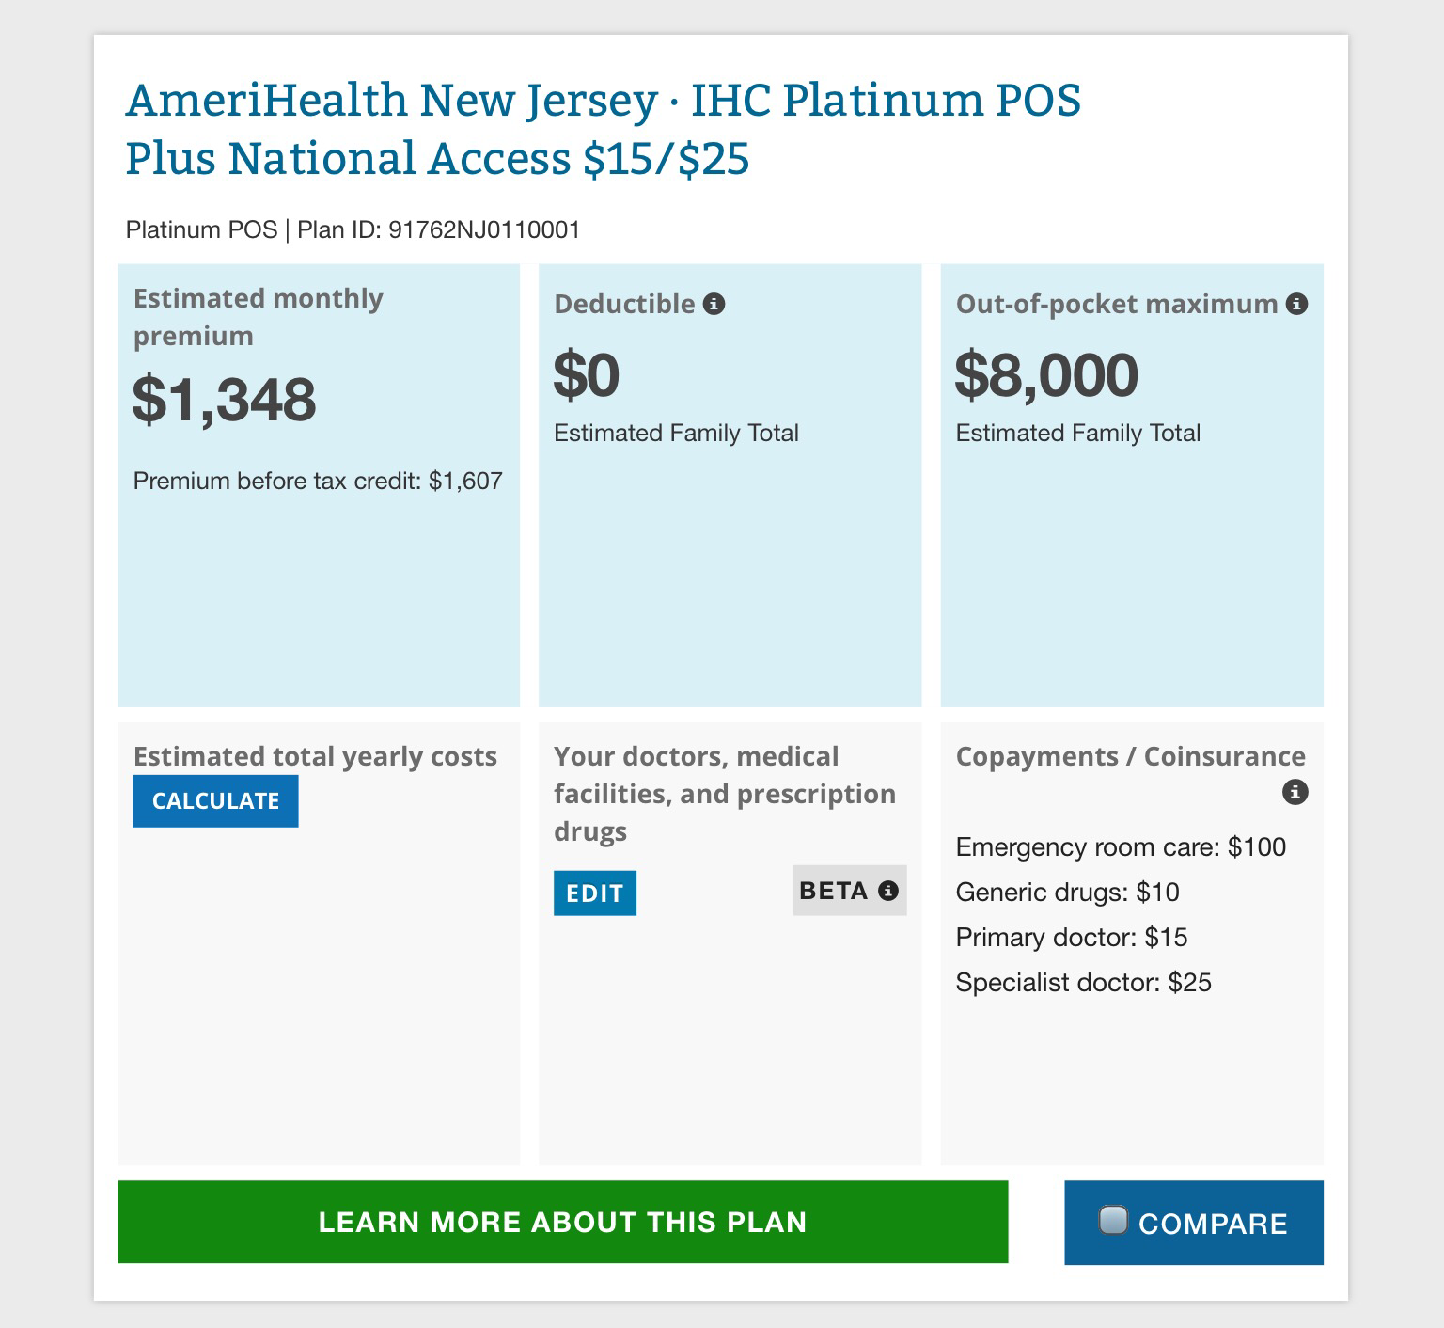Select the Emergency room care copay line

(x=1121, y=846)
